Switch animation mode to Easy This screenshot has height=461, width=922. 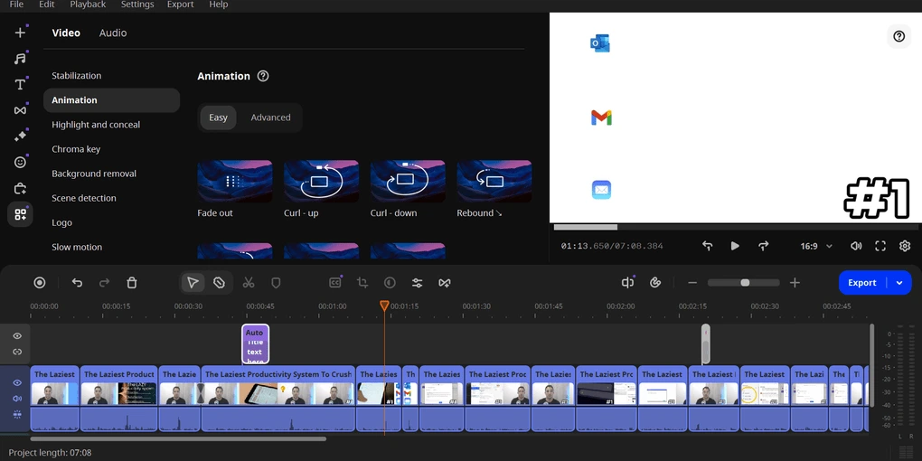click(x=218, y=118)
